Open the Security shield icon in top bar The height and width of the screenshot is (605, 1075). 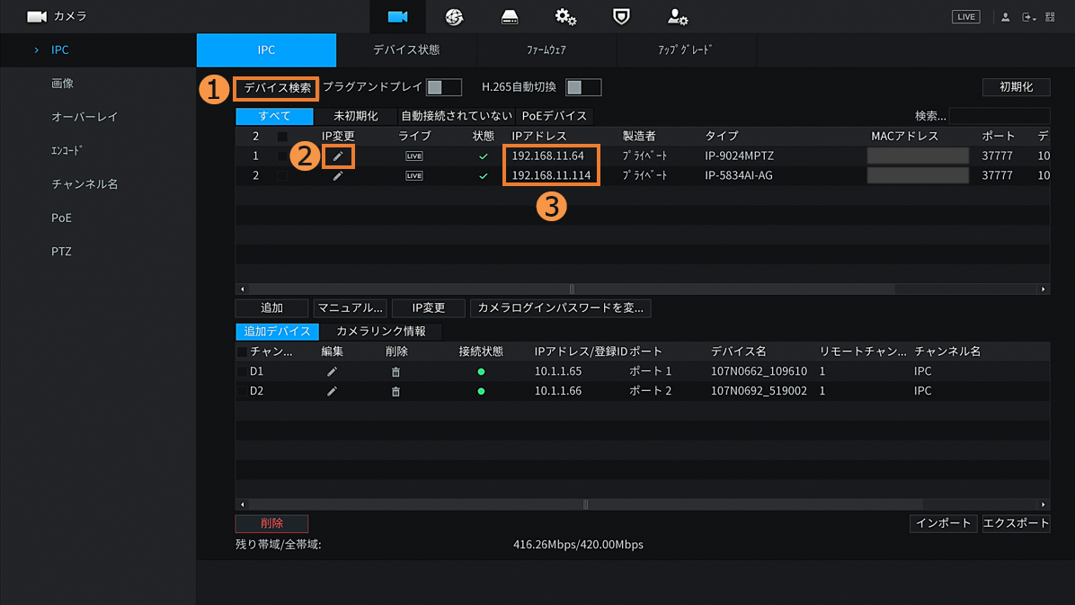pos(621,17)
